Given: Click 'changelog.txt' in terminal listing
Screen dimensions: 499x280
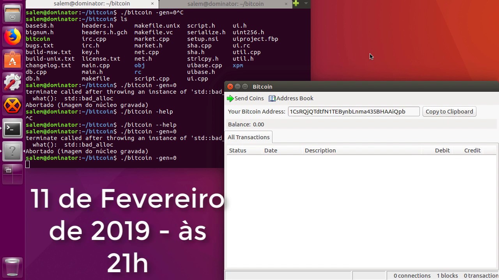Looking at the screenshot, I should pos(48,65).
